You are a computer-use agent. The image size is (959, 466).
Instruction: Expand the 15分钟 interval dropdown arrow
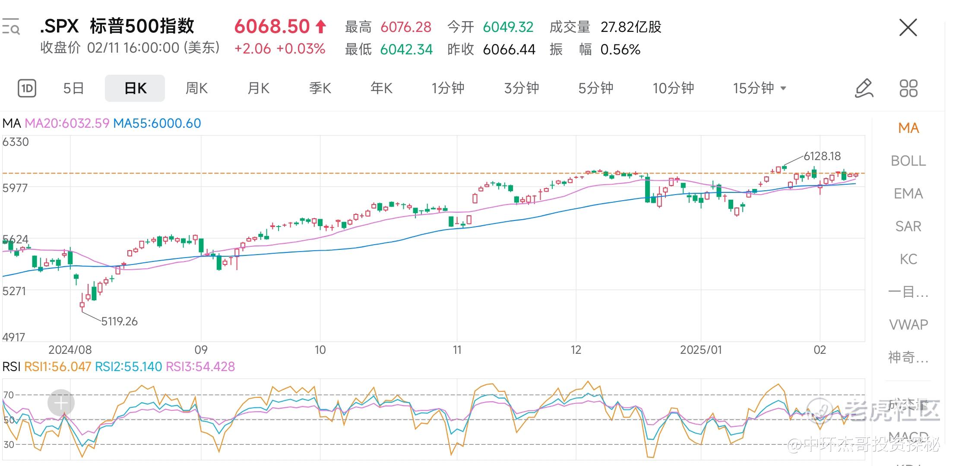pos(783,88)
